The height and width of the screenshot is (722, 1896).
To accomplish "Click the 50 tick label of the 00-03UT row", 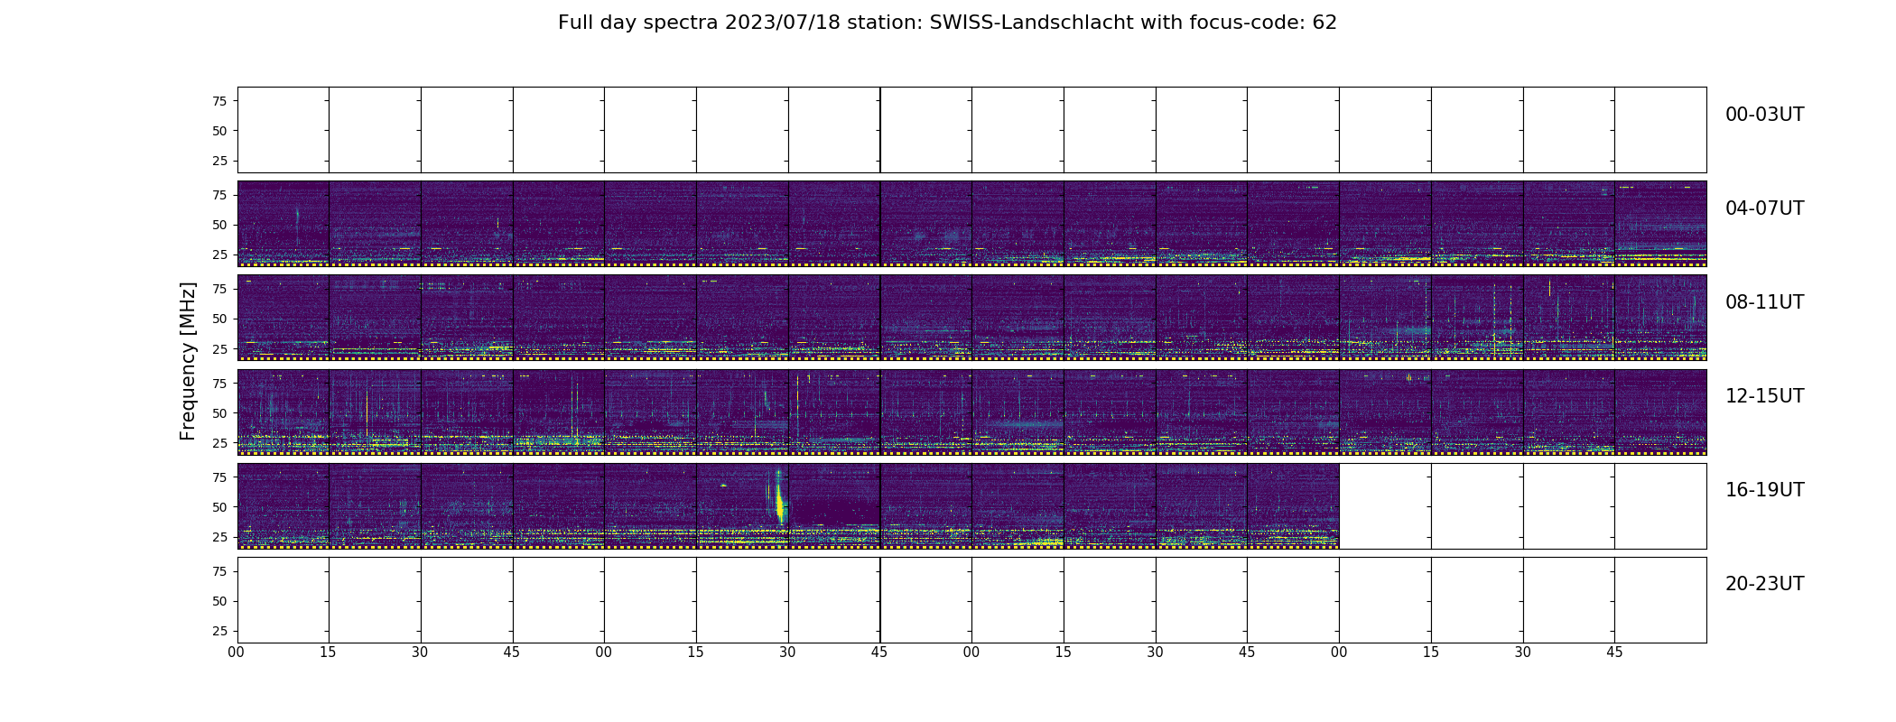I will (219, 131).
